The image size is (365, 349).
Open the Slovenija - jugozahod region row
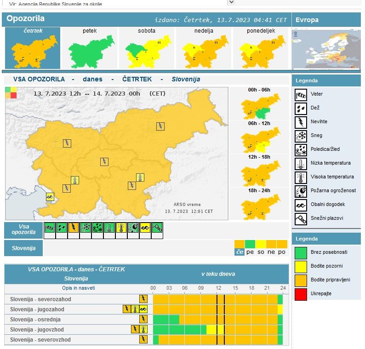click(x=37, y=309)
